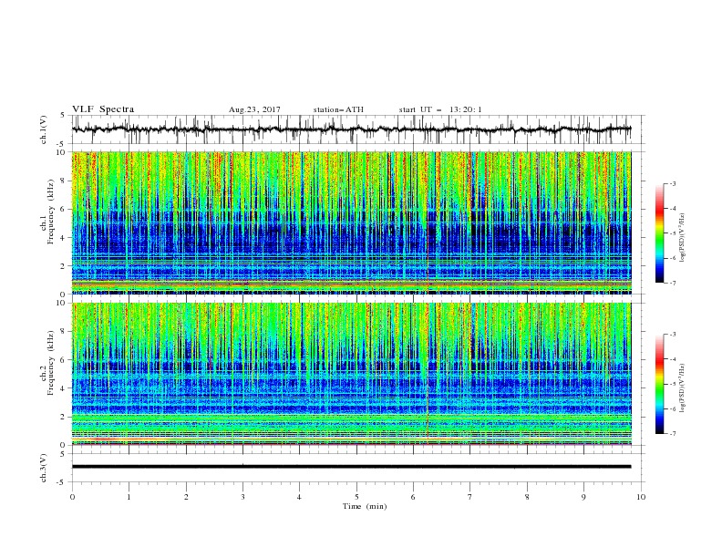Click the flat ch.3 black trace
Image resolution: width=722 pixels, height=558 pixels.
pos(351,467)
